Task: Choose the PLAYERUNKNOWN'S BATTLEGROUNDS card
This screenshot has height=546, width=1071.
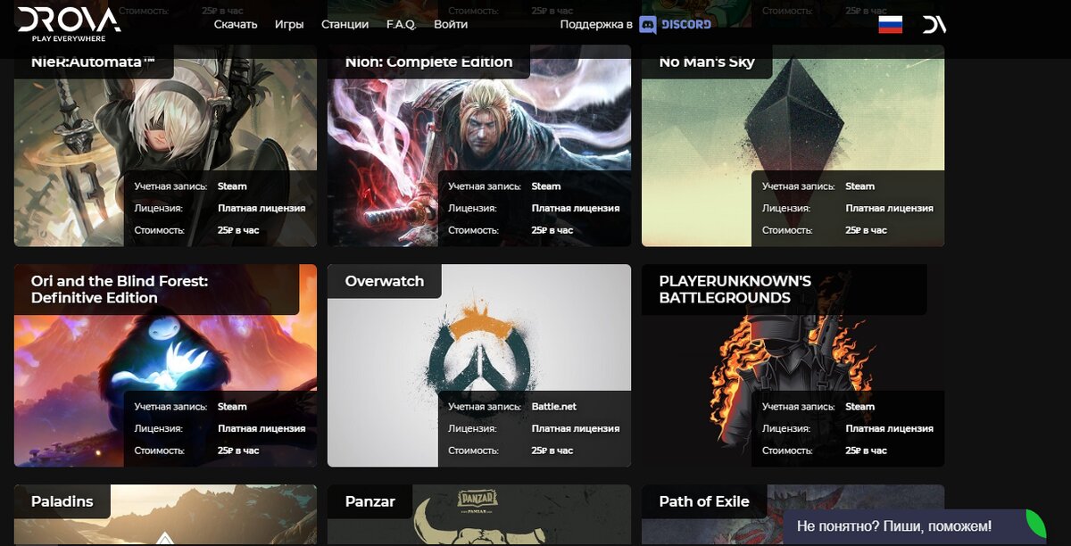Action: (793, 365)
